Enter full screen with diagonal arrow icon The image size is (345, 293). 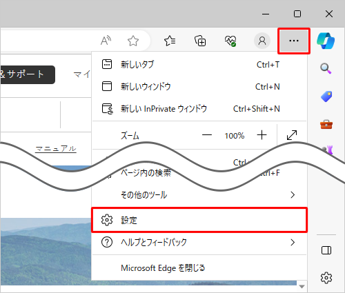[x=292, y=135]
